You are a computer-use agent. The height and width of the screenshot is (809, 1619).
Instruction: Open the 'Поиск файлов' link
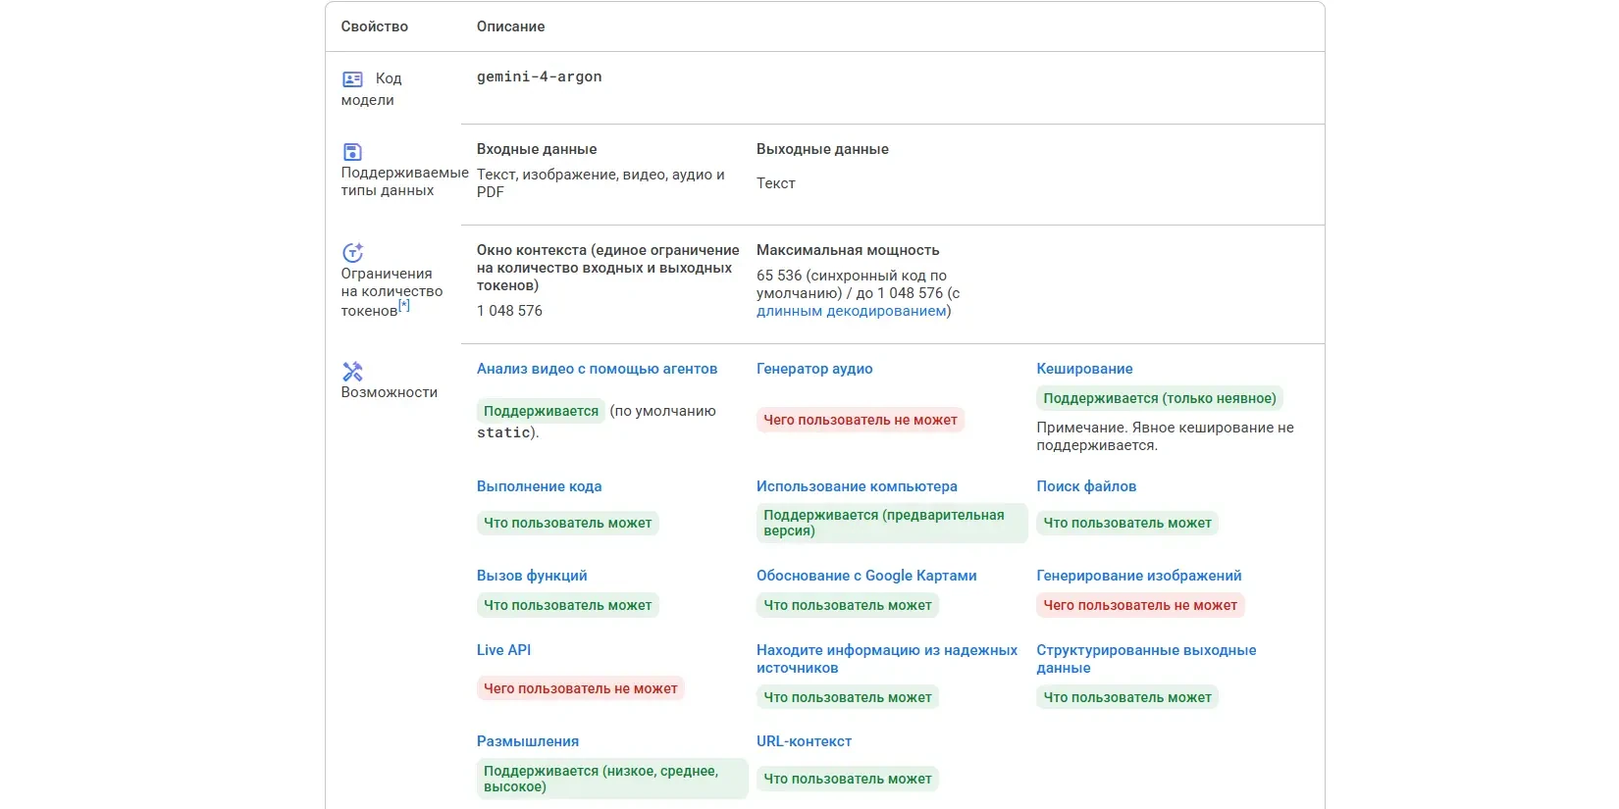point(1086,486)
